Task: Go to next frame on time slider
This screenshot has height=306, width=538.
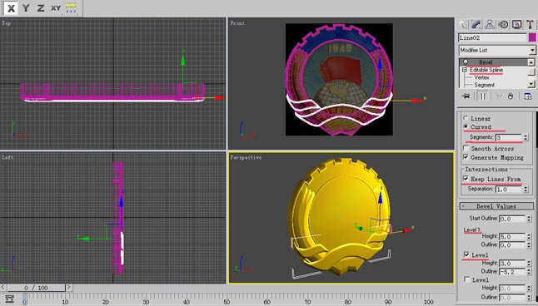Action: (68, 288)
